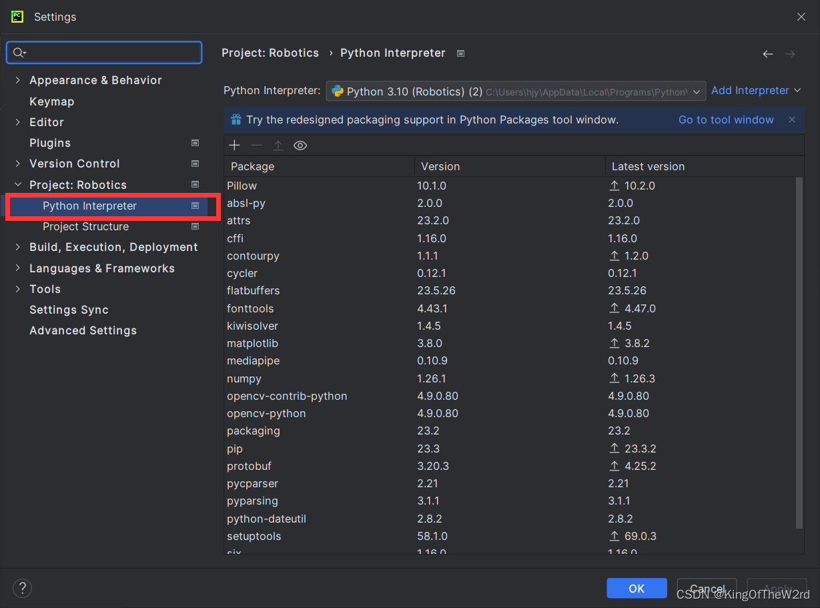The image size is (820, 608).
Task: Upgrade Pillow to 10.2.0 via its arrow icon
Action: pos(614,186)
